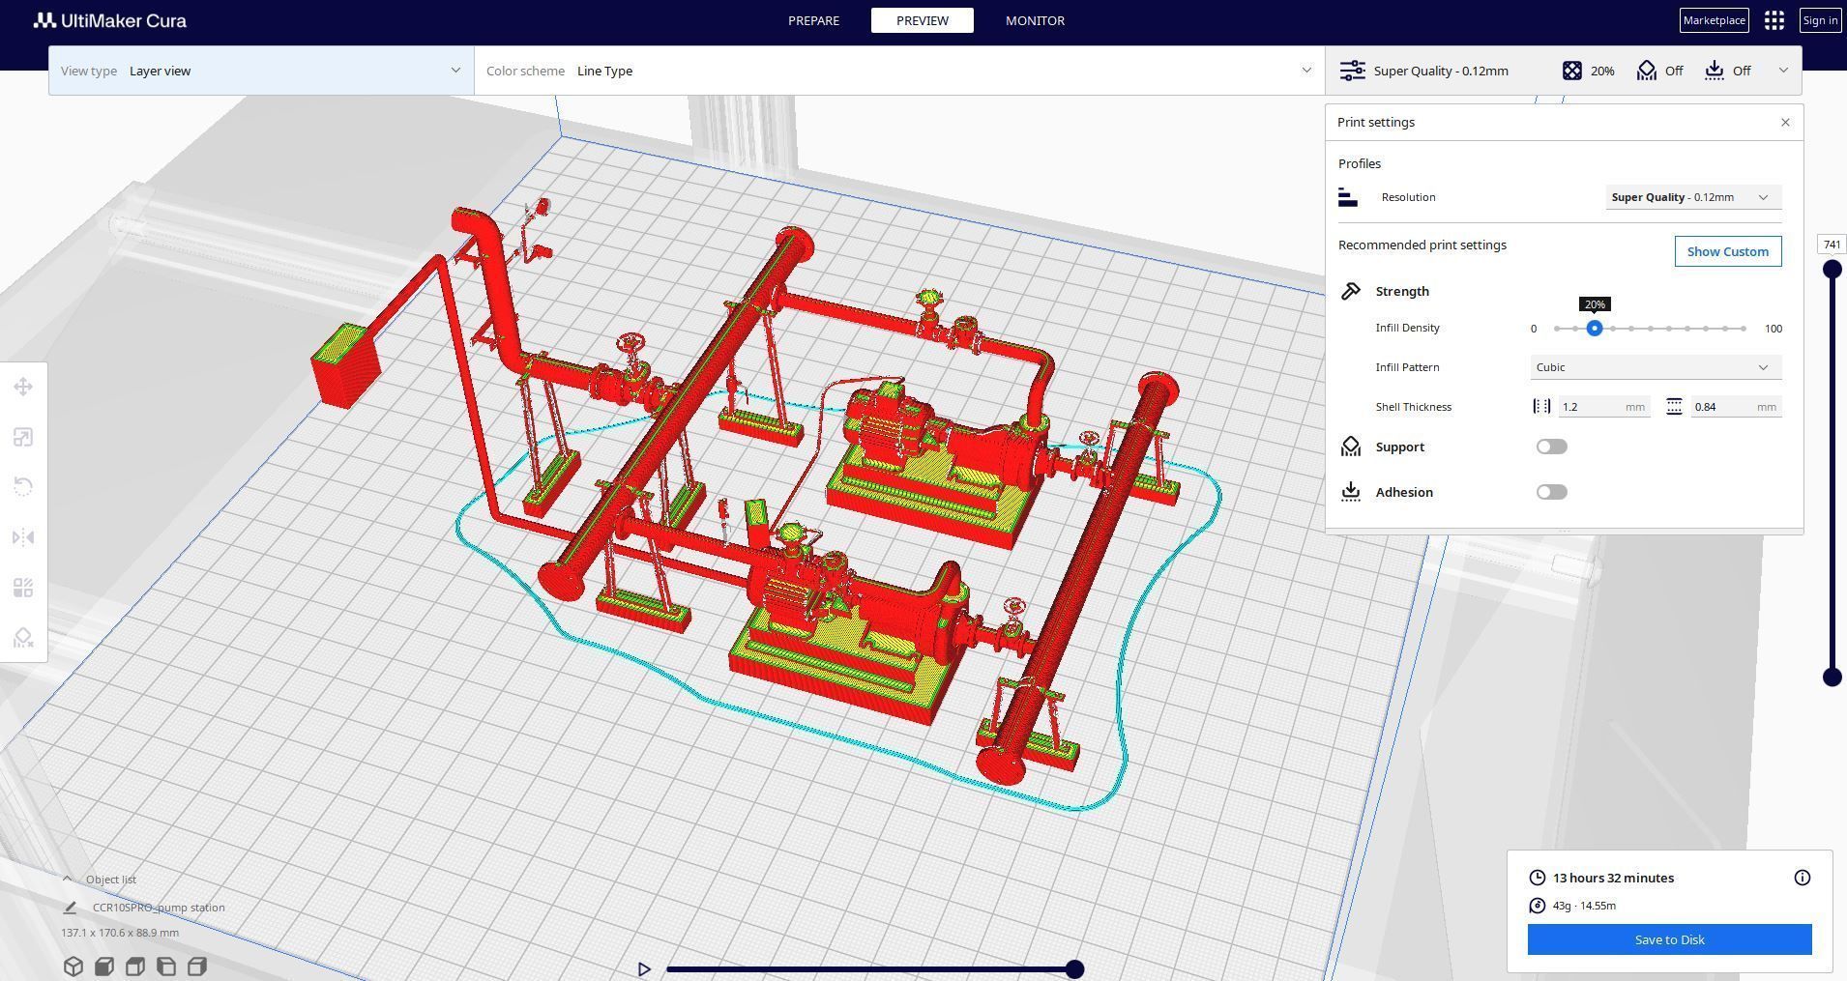
Task: Switch to 3D view camera icon
Action: [x=73, y=967]
